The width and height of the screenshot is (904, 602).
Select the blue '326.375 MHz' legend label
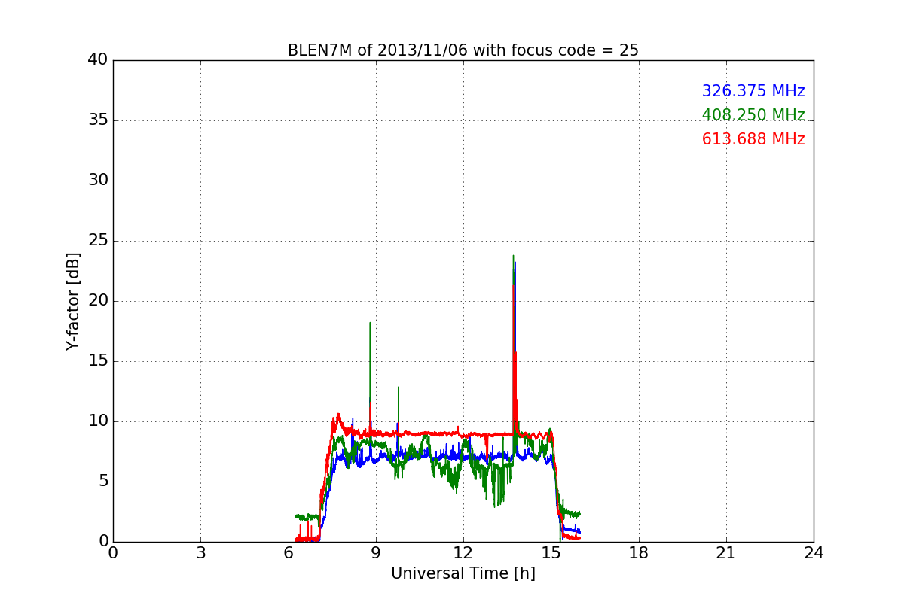coord(753,91)
